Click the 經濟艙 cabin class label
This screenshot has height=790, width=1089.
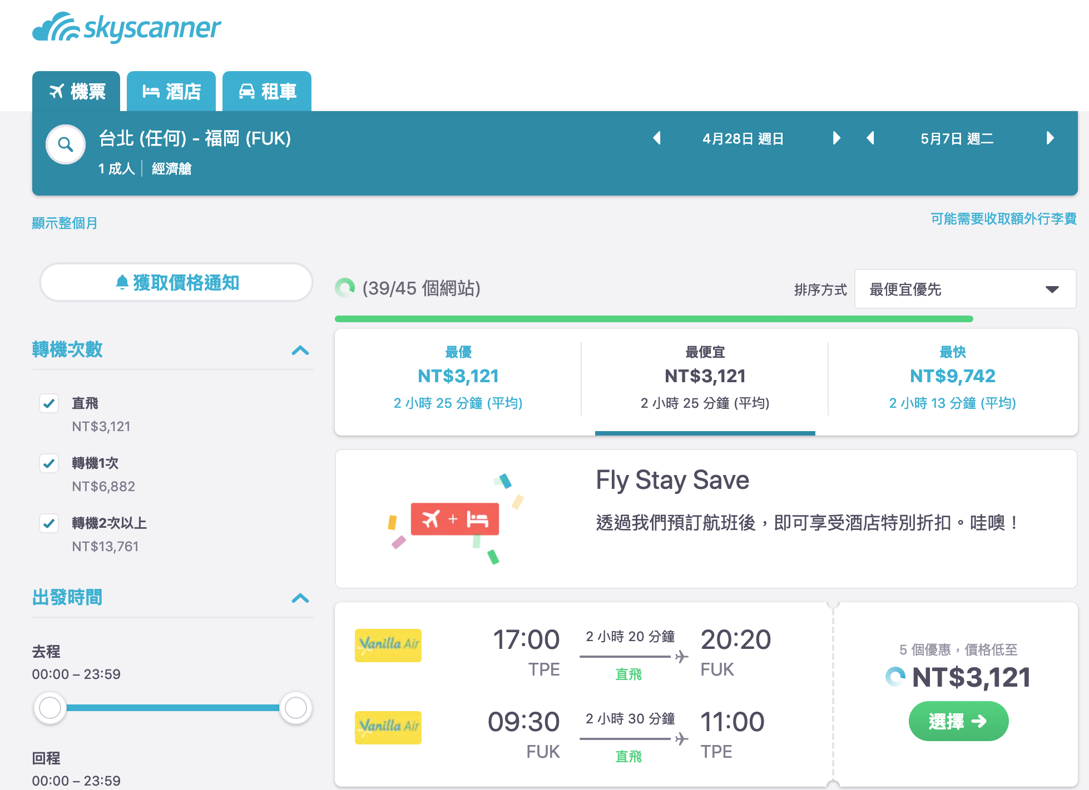[x=171, y=169]
